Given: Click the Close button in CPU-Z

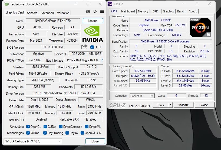Looking at the screenshot, I should point(204,105).
